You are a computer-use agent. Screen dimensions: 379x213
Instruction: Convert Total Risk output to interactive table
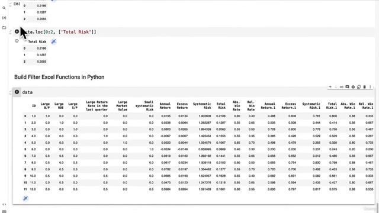pos(54,41)
